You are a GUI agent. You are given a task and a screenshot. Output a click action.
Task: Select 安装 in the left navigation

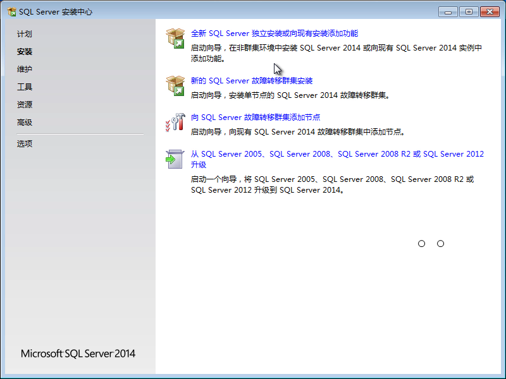pos(25,52)
